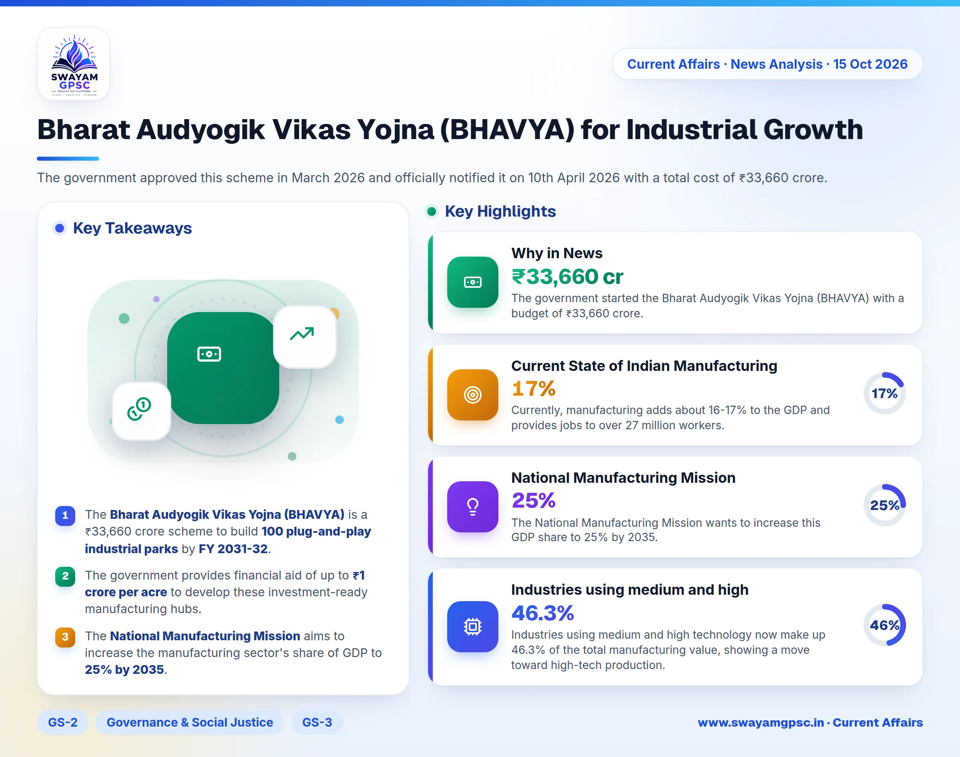The height and width of the screenshot is (757, 960).
Task: Select the Governance & Social Justice tag
Action: 190,723
